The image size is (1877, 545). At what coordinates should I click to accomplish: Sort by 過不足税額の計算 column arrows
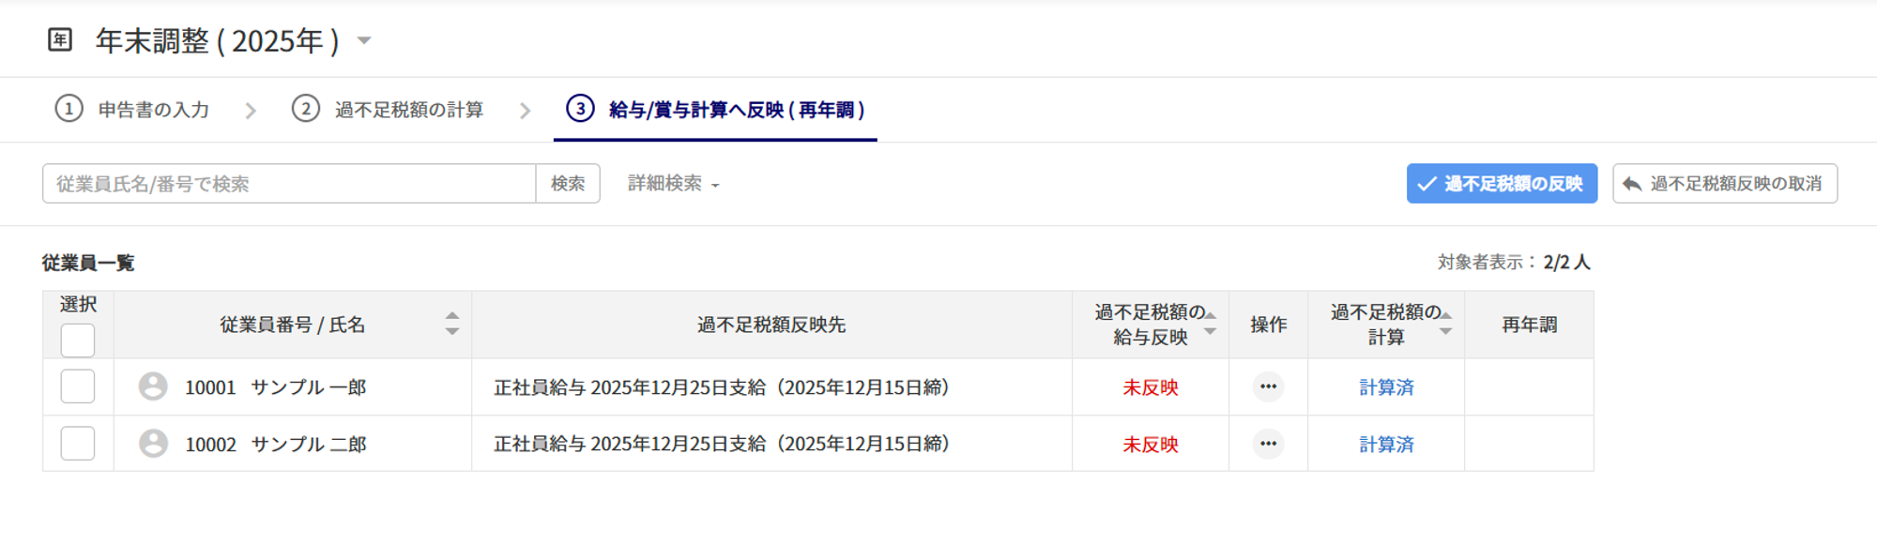click(1445, 324)
